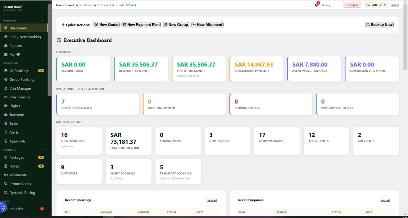Open the Open Support Tickets card
408x218 pixels.
[x=357, y=104]
